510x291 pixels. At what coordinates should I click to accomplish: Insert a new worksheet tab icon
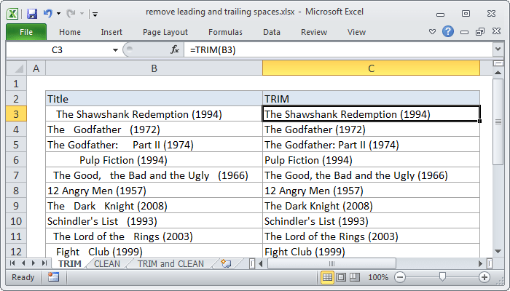(226, 263)
